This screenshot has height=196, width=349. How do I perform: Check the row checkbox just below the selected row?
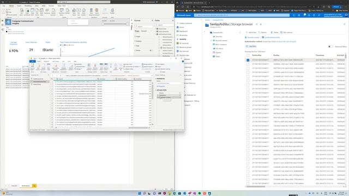[248, 64]
